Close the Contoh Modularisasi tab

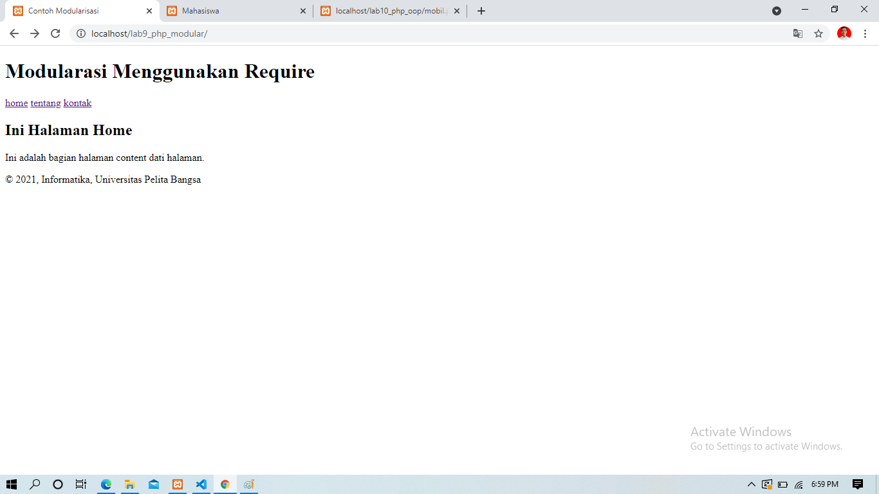point(149,11)
